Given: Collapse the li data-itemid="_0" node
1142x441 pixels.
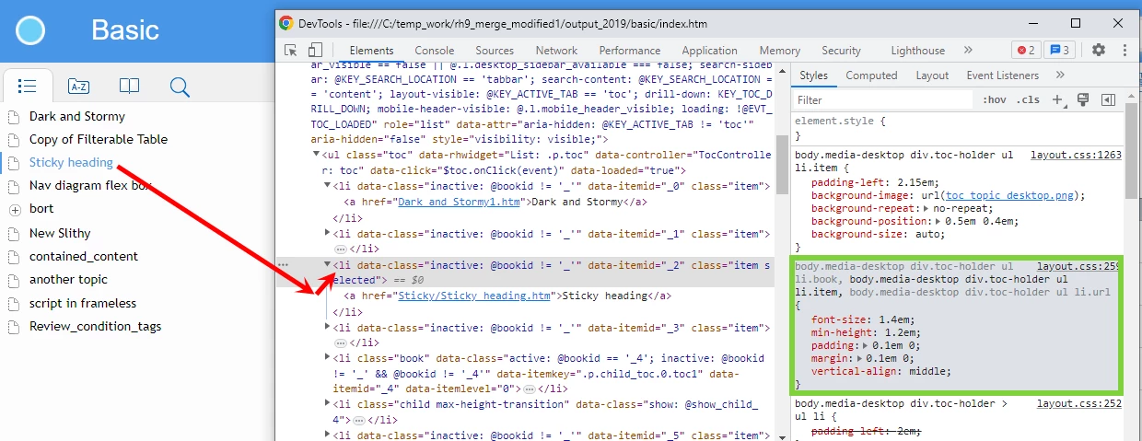Looking at the screenshot, I should click(x=328, y=186).
